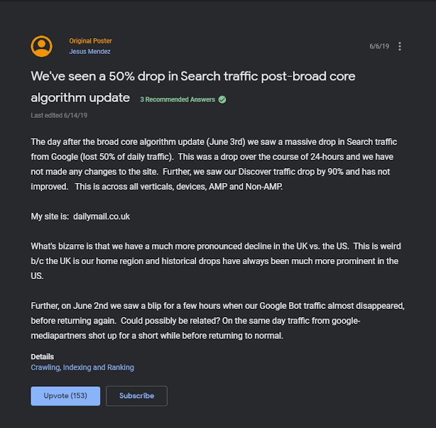Click the green recommended checkmark icon
436x428 pixels.
(222, 99)
